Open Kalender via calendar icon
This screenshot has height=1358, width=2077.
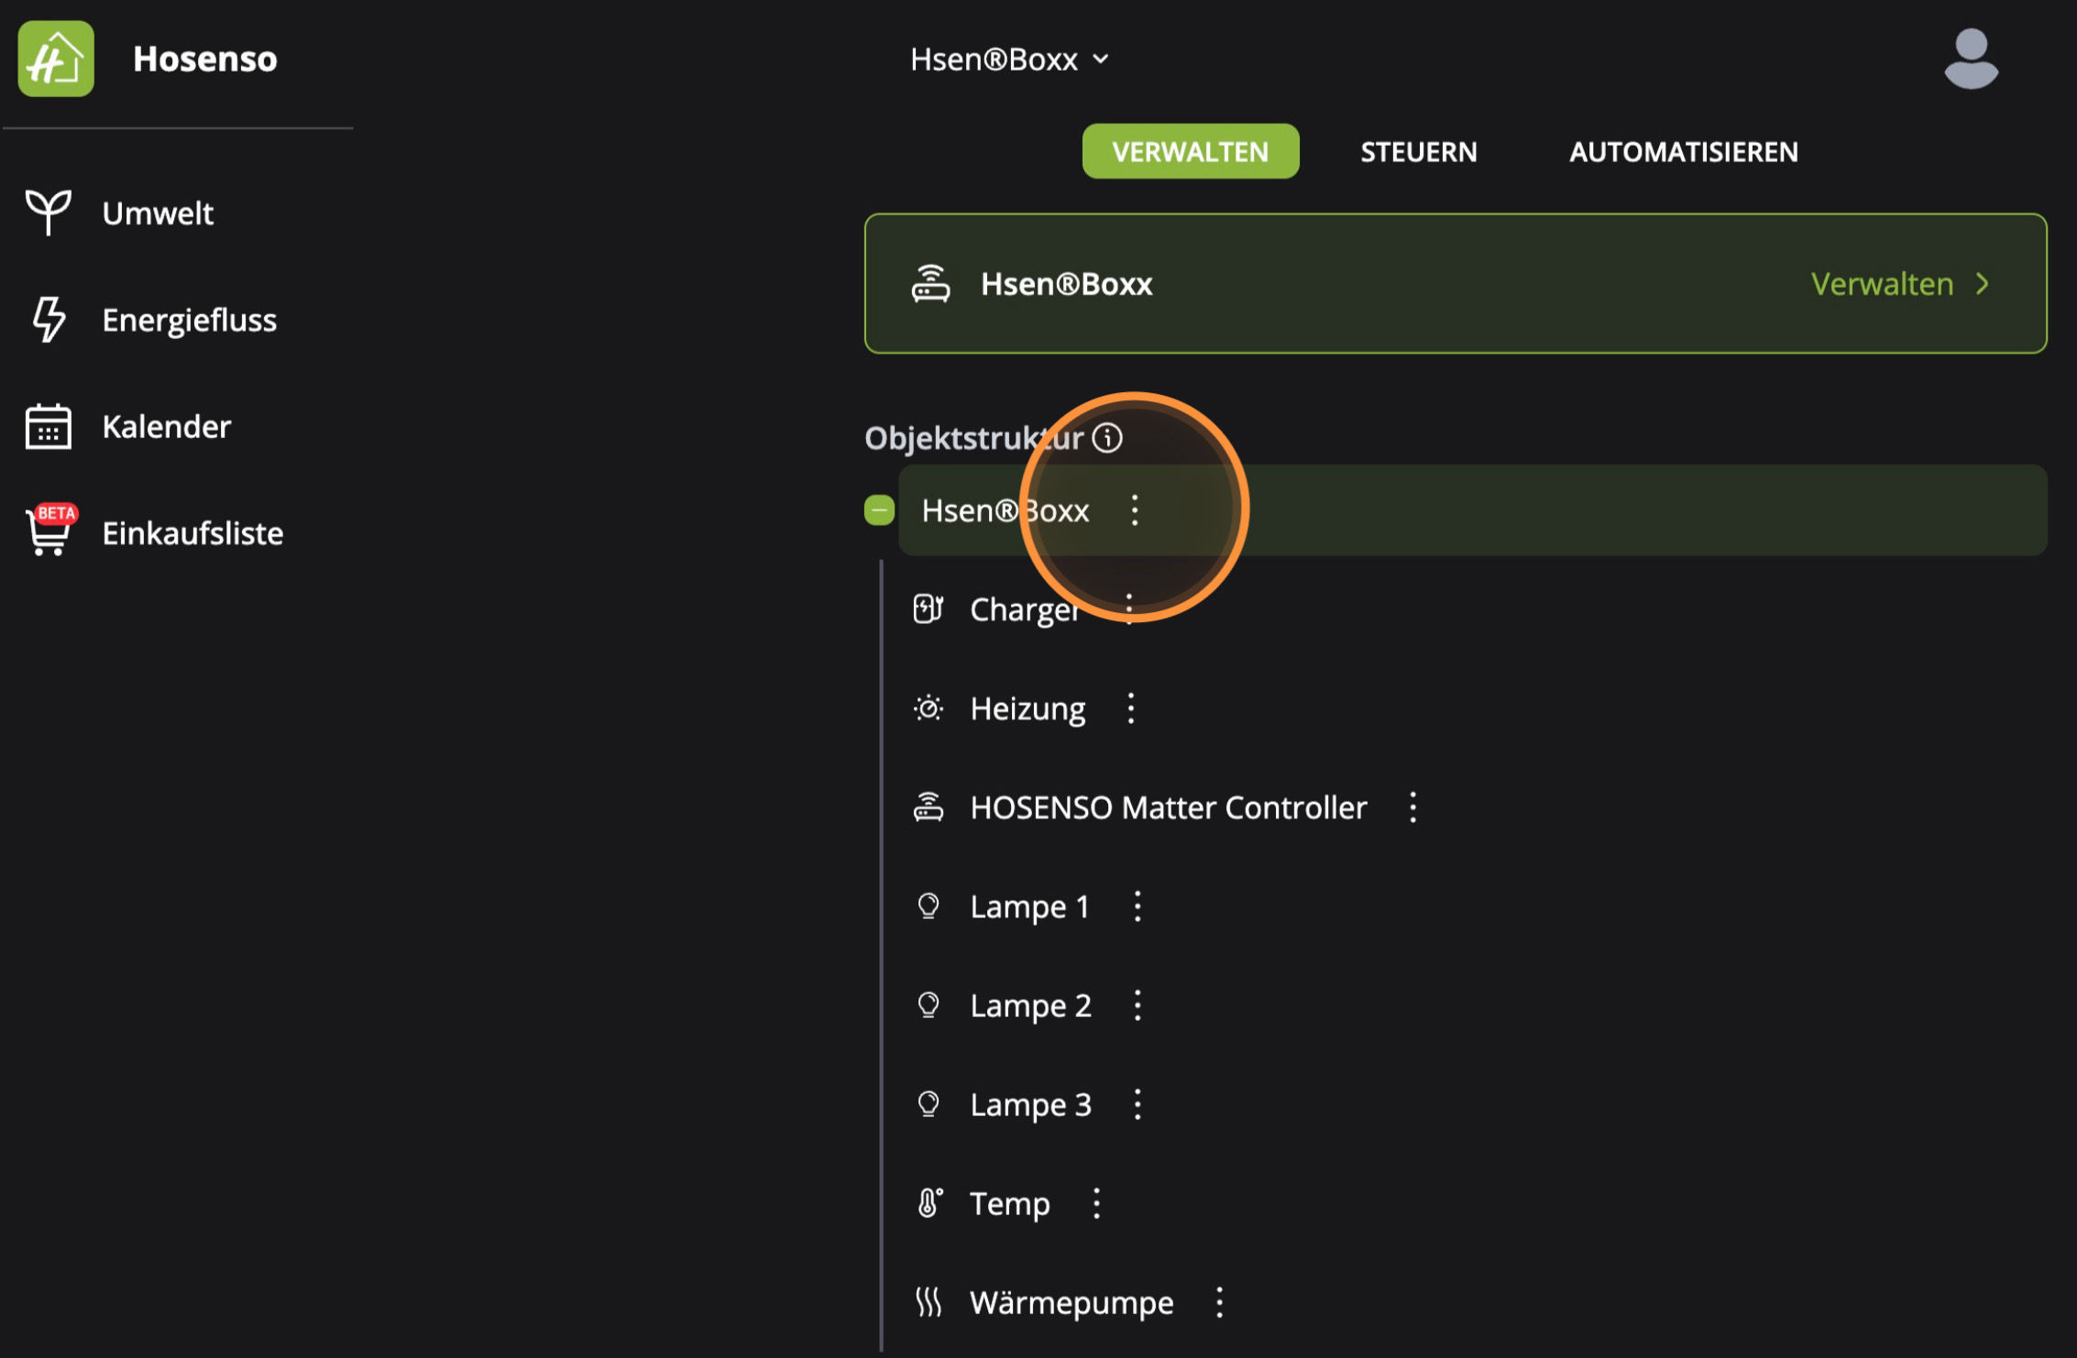click(x=48, y=427)
